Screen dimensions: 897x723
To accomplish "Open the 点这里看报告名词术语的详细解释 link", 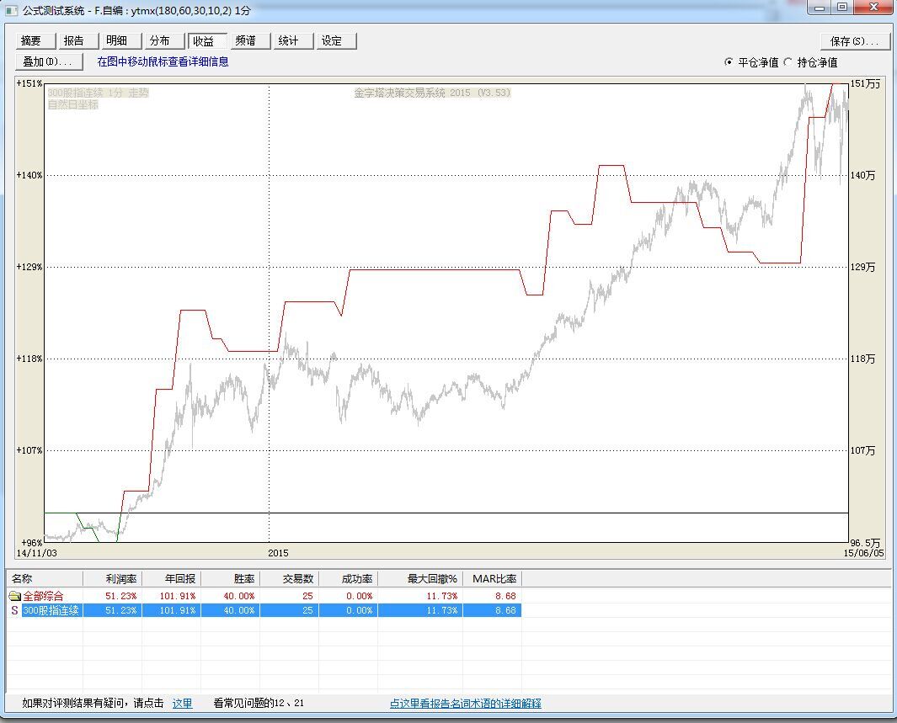I will click(x=465, y=703).
